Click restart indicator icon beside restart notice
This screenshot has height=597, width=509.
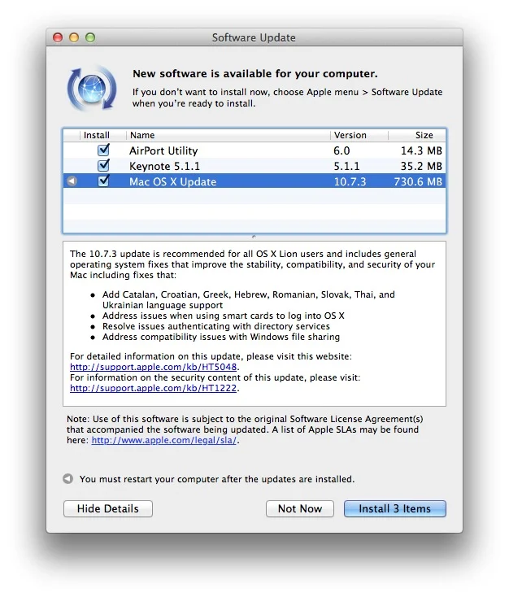(x=67, y=478)
